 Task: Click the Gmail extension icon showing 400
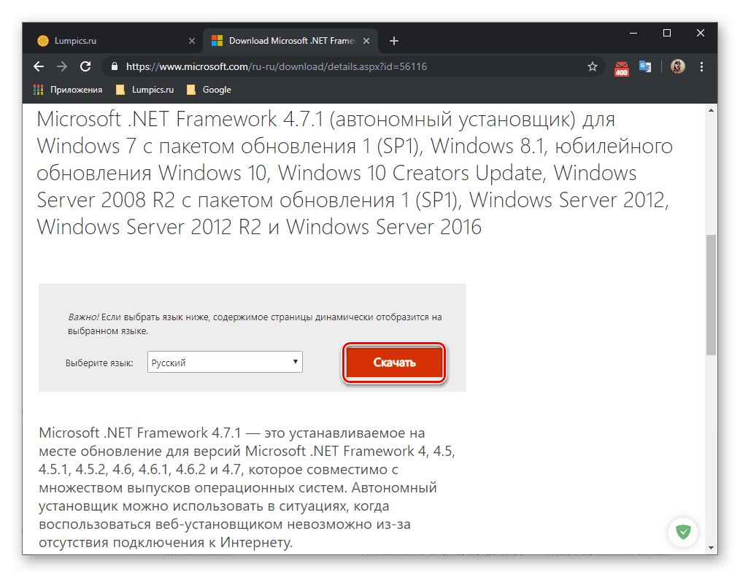tap(621, 66)
